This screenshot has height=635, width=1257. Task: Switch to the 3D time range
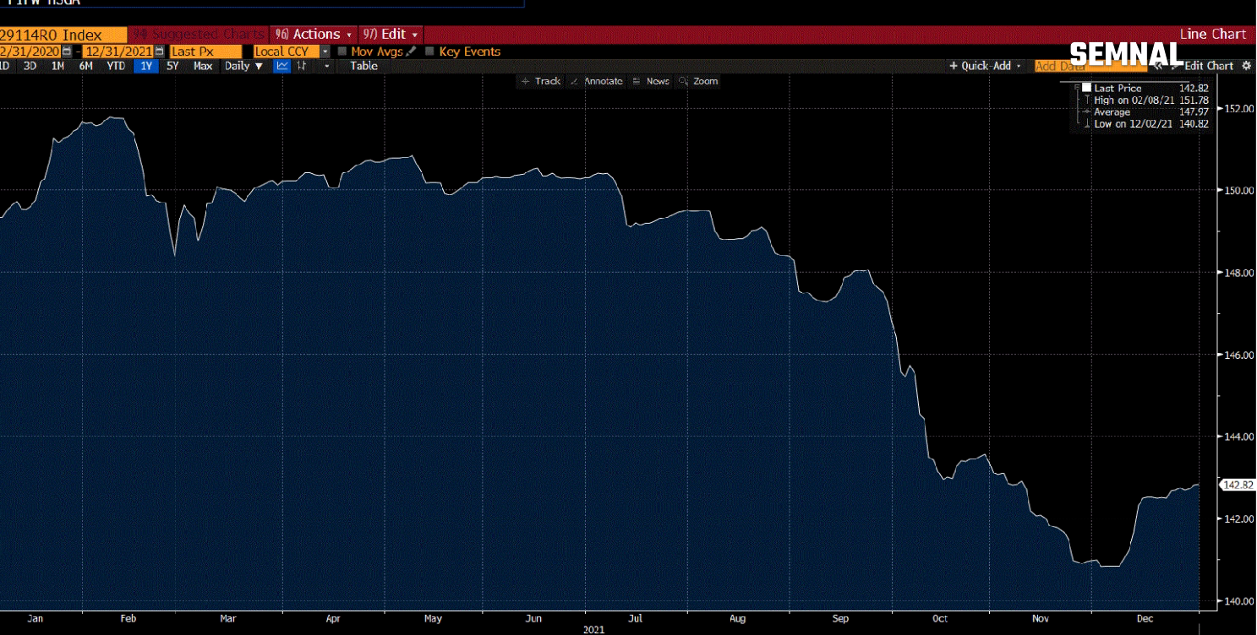(x=30, y=66)
